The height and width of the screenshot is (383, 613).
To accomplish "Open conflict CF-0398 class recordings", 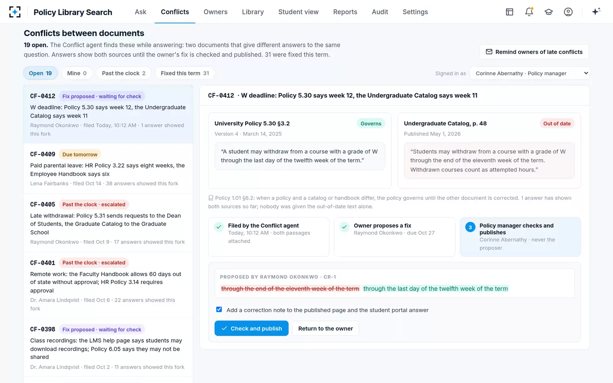I will click(x=108, y=348).
